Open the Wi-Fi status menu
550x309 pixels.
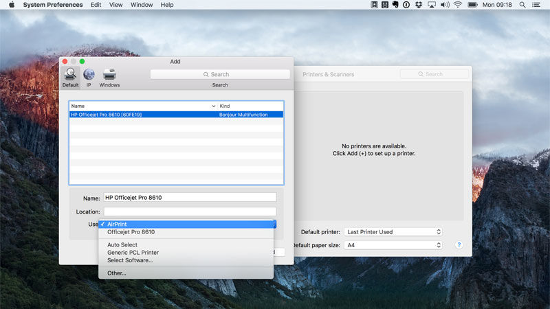(x=458, y=5)
